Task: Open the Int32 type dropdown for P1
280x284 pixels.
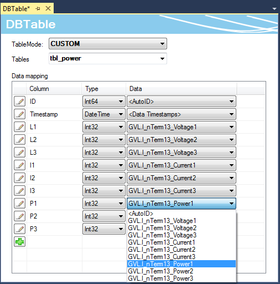Action: [x=104, y=204]
